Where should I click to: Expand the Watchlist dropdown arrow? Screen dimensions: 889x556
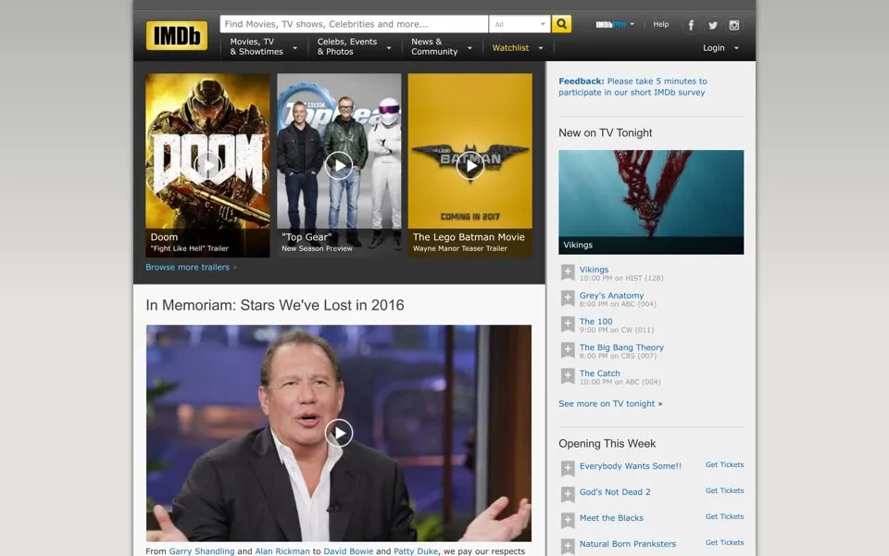(x=541, y=48)
